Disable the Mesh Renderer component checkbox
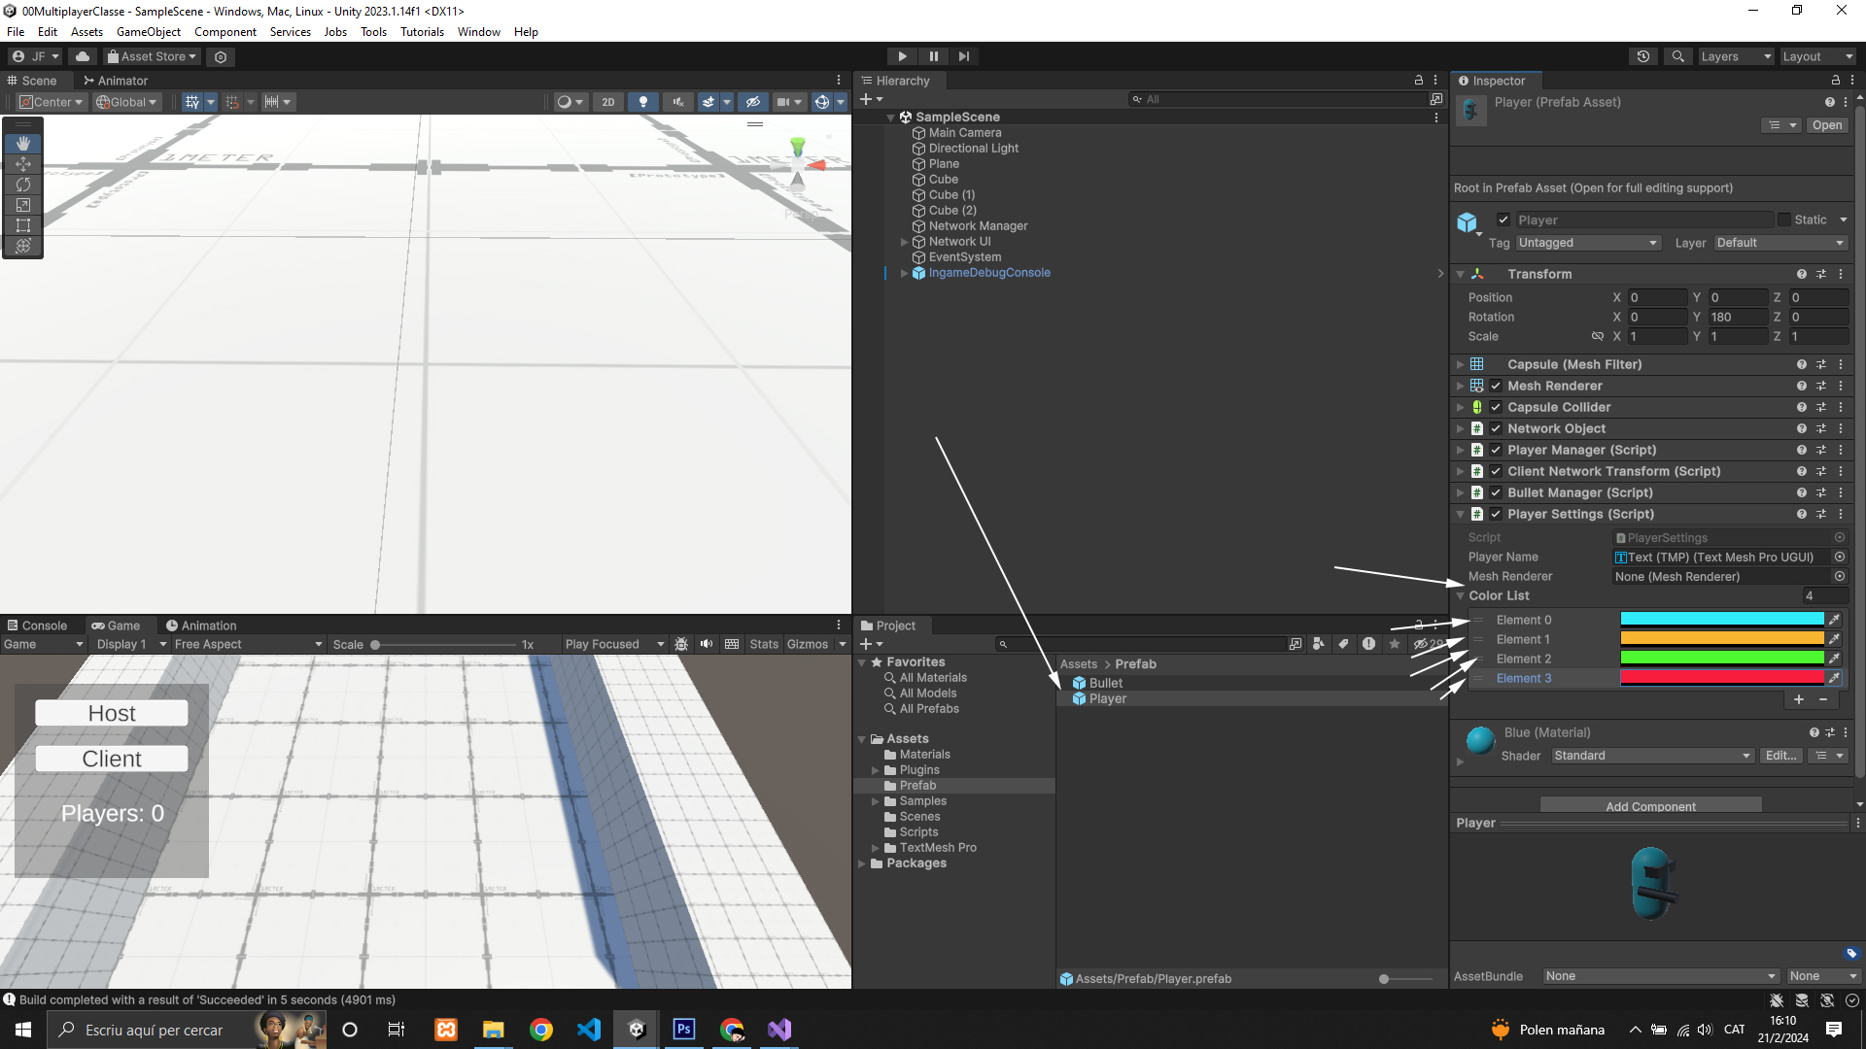This screenshot has width=1866, height=1049. click(x=1496, y=386)
